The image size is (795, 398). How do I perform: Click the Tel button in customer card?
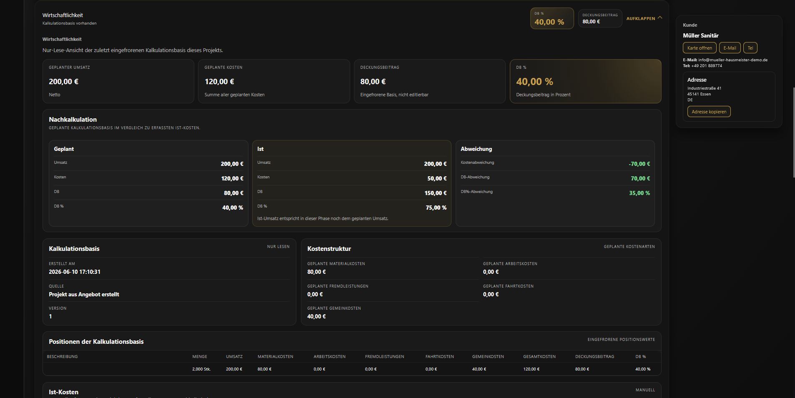coord(750,48)
